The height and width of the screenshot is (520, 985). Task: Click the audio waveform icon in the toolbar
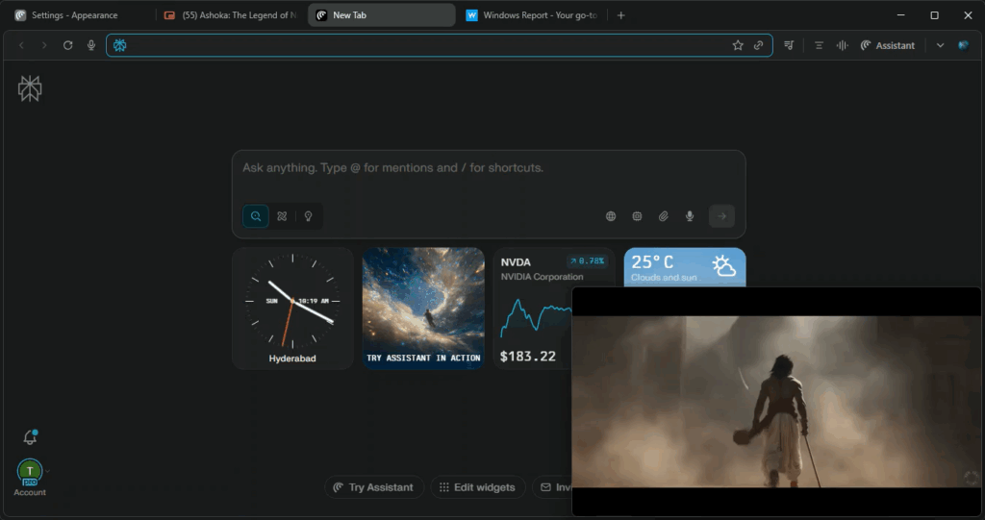pyautogui.click(x=842, y=45)
